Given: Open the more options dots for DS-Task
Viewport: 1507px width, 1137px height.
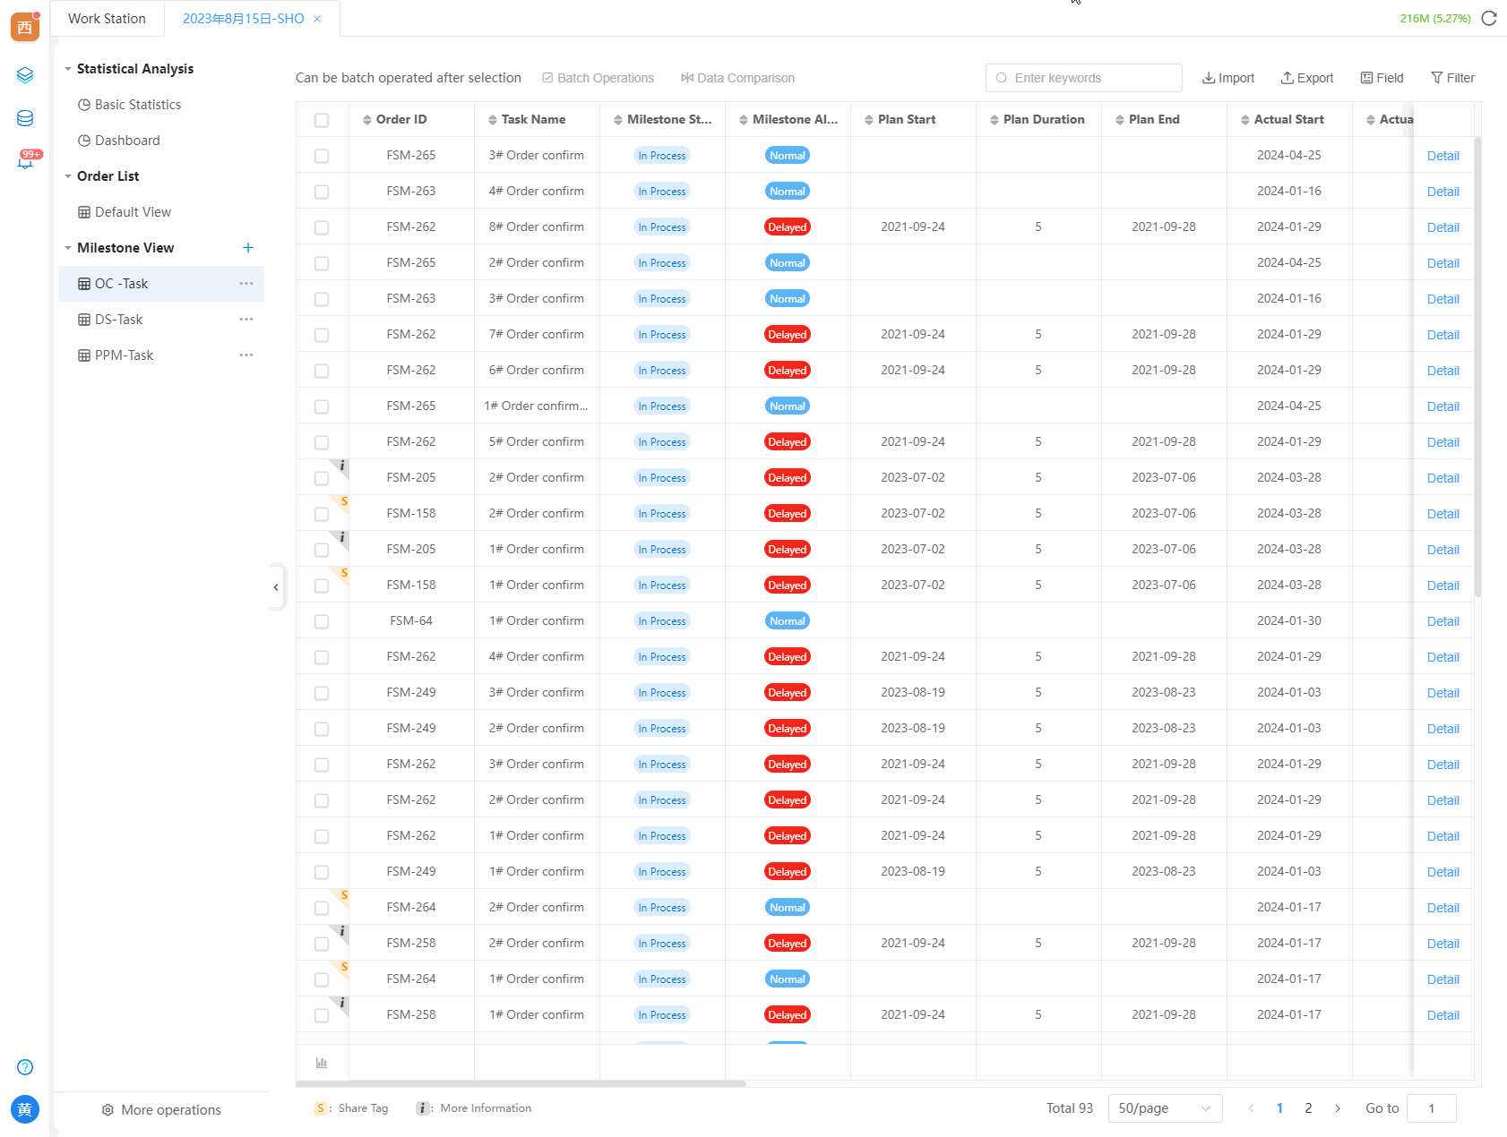Looking at the screenshot, I should point(246,320).
